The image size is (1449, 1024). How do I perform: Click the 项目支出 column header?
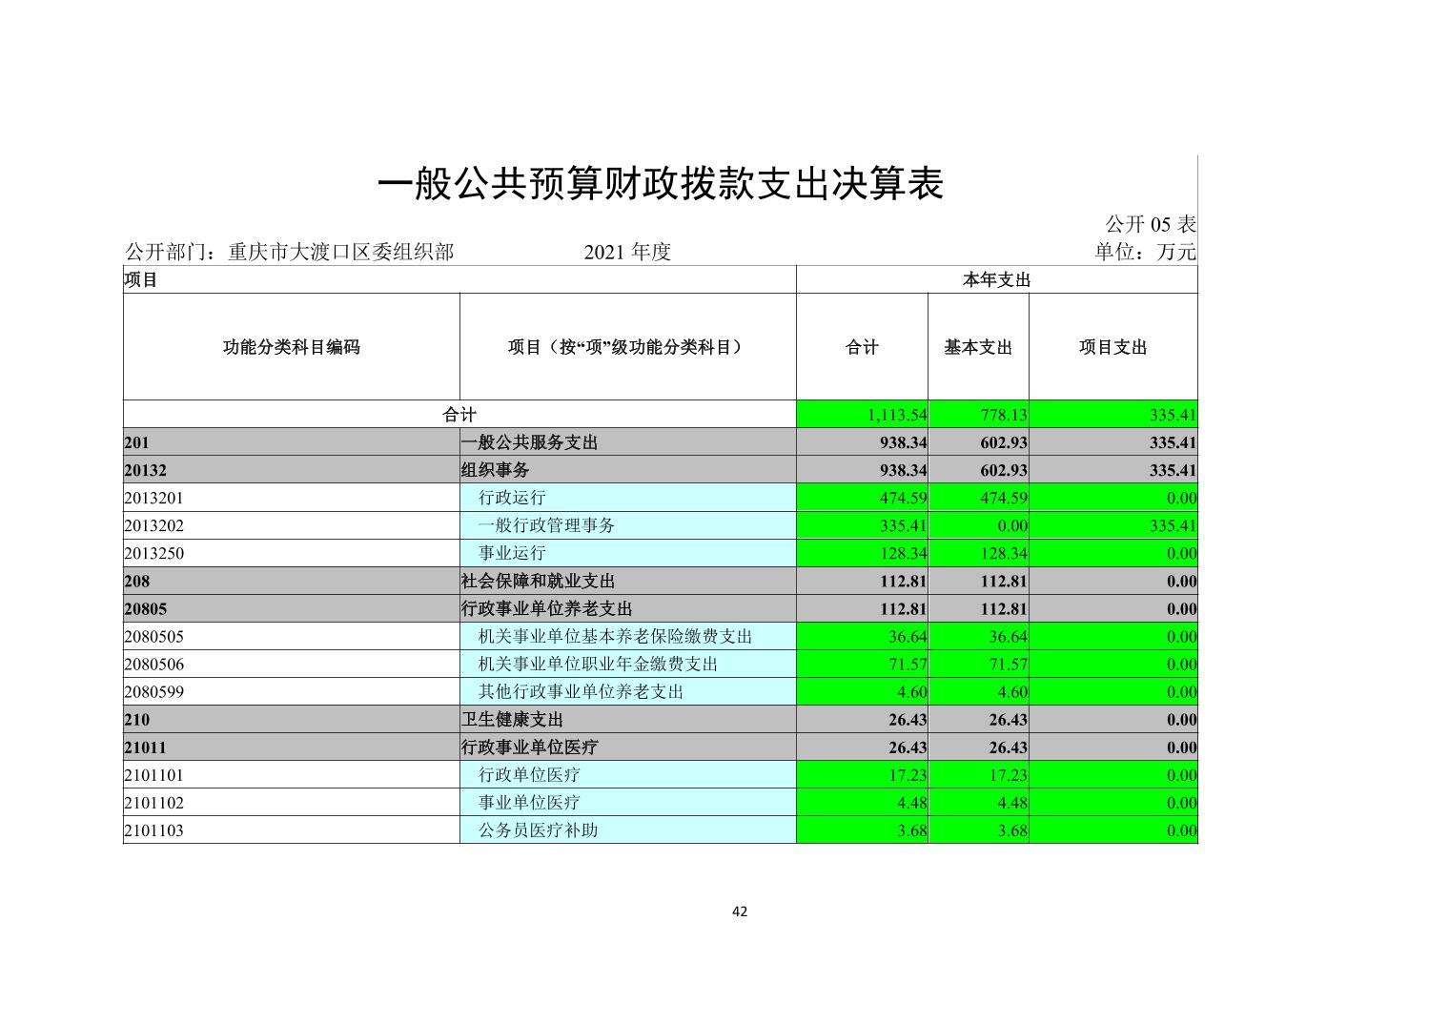(1112, 347)
